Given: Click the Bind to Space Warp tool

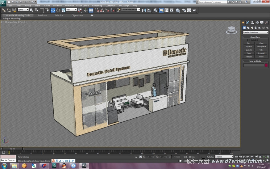Looking at the screenshot, I should pyautogui.click(x=14, y=10).
